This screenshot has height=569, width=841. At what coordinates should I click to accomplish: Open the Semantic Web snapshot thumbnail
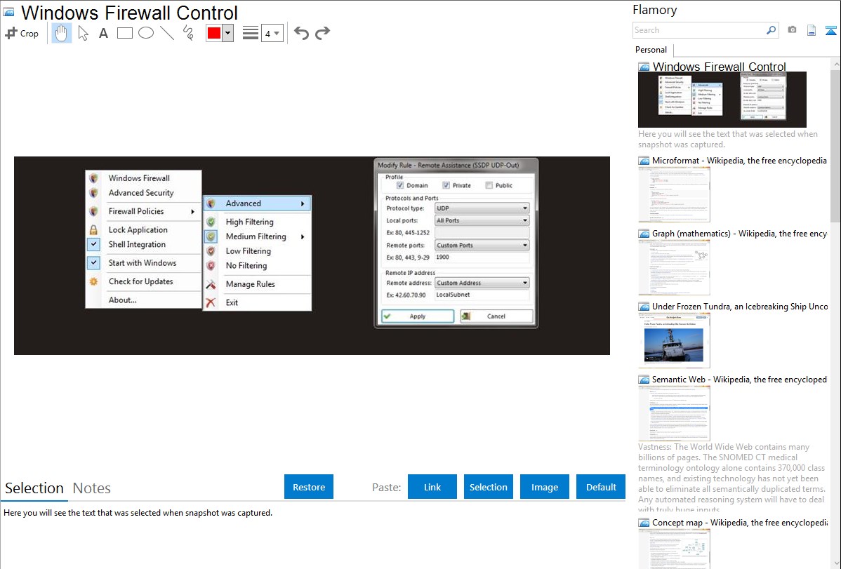(674, 413)
